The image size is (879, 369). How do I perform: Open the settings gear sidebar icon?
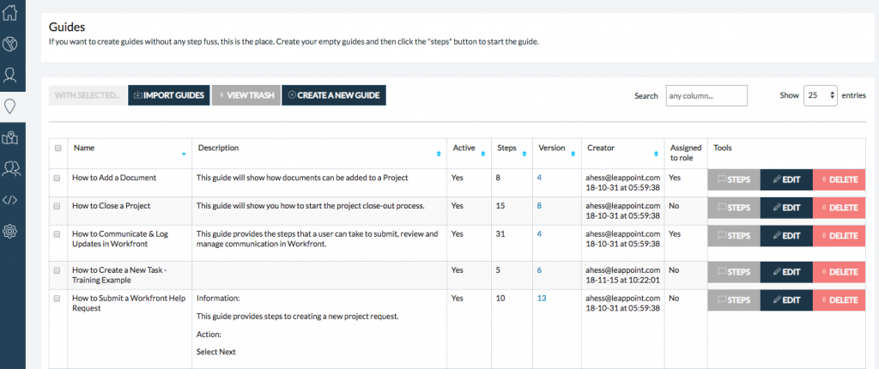click(11, 231)
